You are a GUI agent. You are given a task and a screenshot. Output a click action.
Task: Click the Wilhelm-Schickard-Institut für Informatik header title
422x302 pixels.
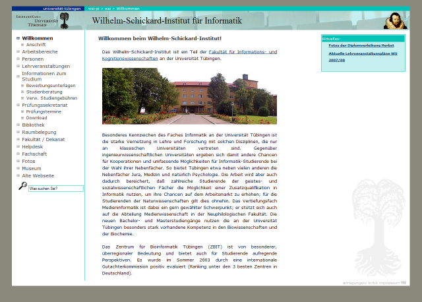[167, 20]
